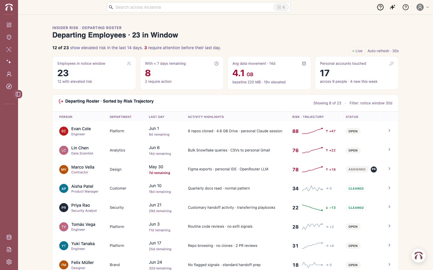Viewport: 433px width, 270px height.
Task: Open the shield alerts sidebar icon
Action: click(9, 37)
